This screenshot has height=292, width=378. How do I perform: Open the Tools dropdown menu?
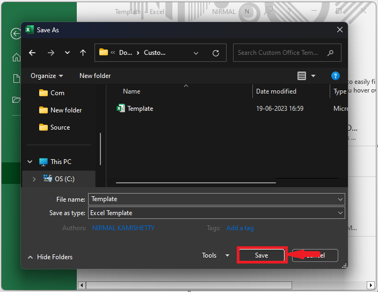[215, 255]
